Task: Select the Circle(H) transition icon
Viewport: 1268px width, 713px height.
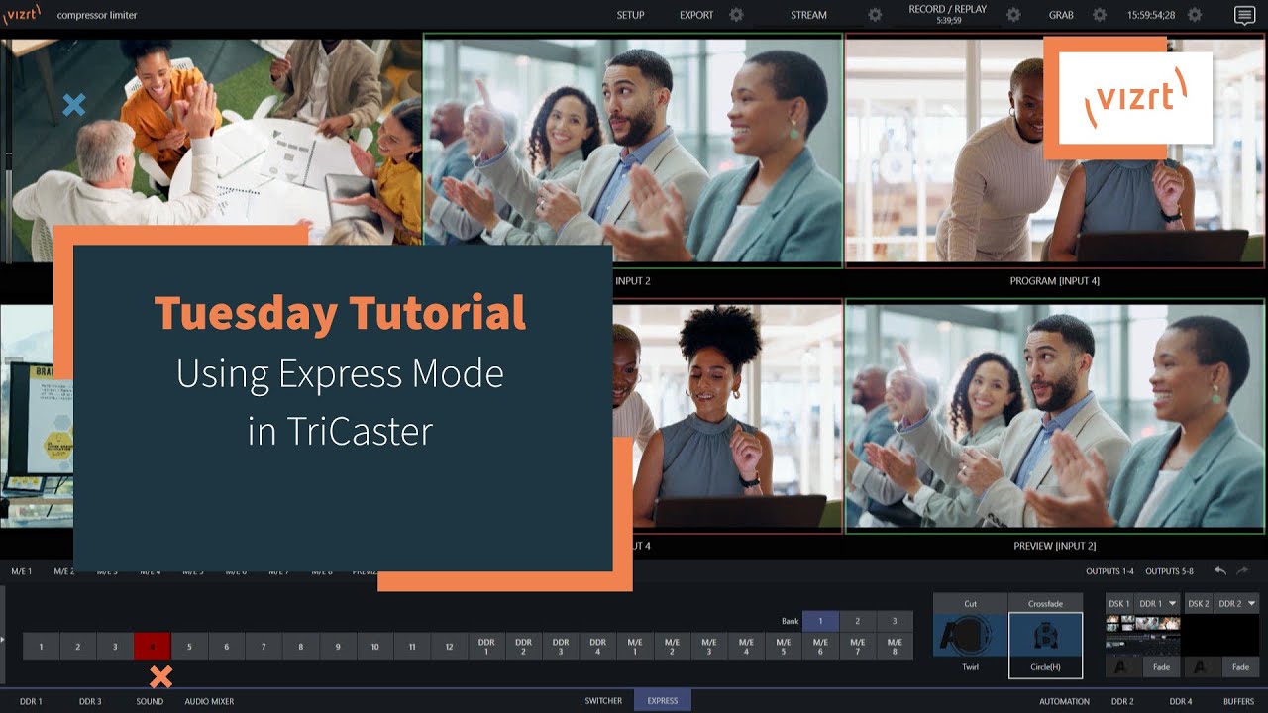Action: [1045, 635]
